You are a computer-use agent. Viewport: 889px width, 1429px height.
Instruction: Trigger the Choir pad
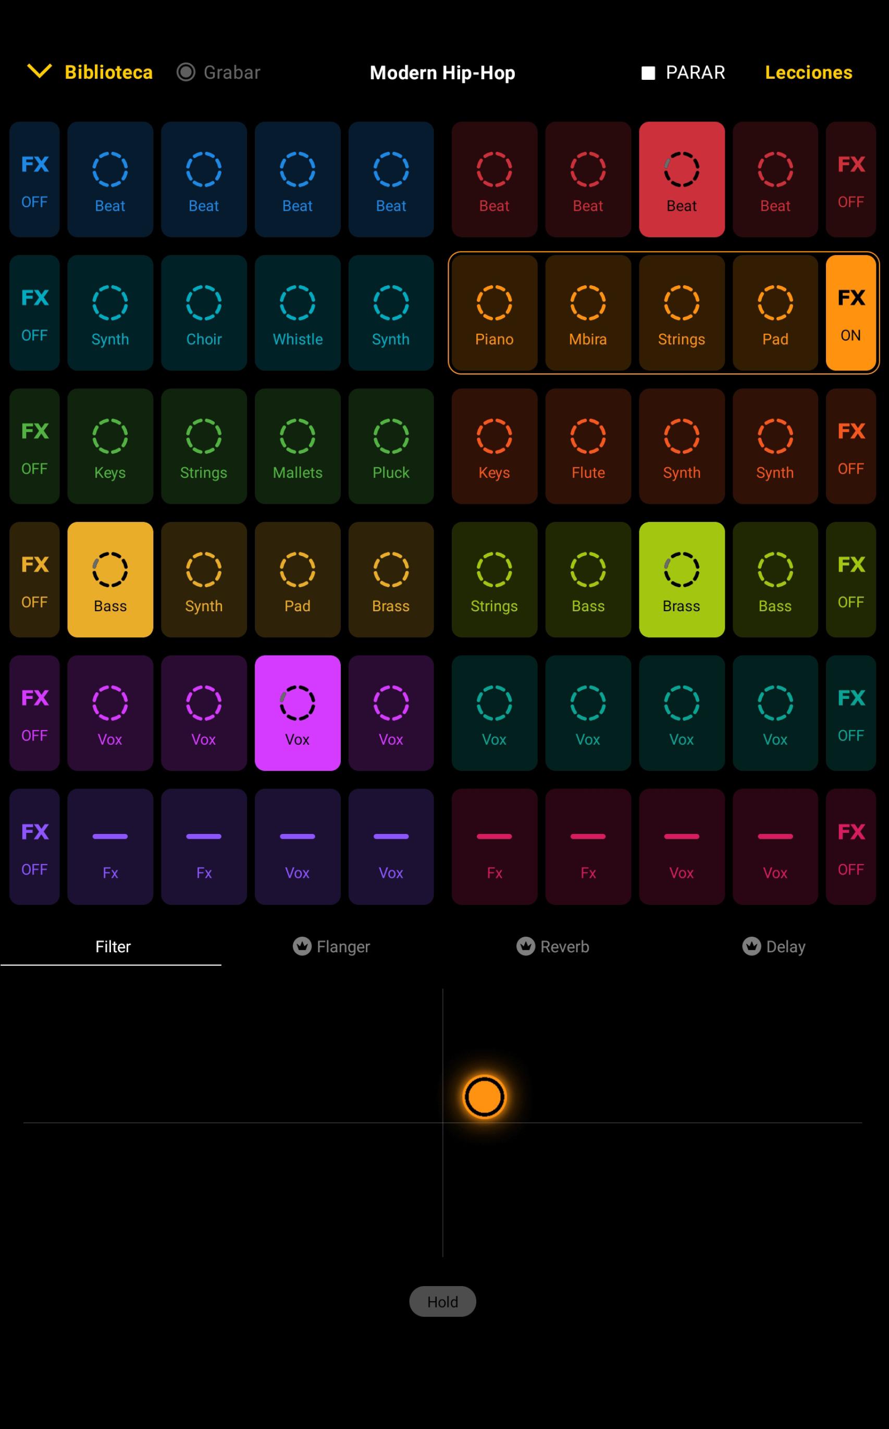click(203, 312)
